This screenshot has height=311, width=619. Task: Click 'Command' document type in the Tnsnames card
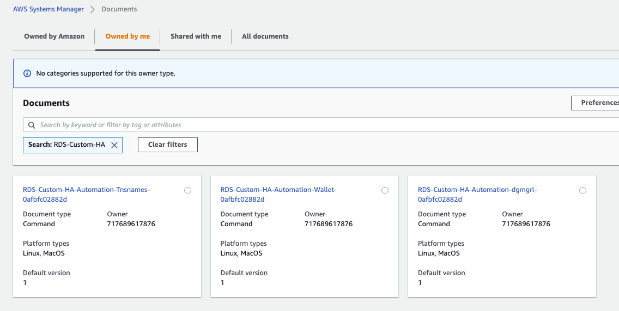tap(39, 224)
